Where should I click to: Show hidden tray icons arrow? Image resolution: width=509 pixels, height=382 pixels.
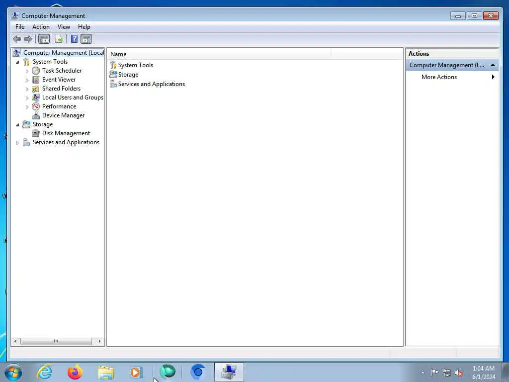pos(423,373)
